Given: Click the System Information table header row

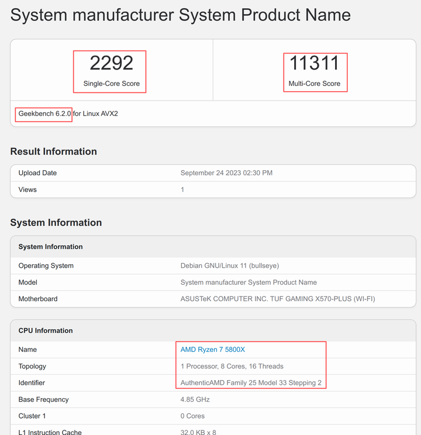Looking at the screenshot, I should [x=213, y=247].
